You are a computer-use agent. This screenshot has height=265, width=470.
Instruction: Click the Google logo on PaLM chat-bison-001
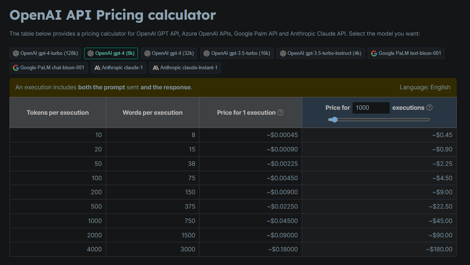pyautogui.click(x=16, y=68)
